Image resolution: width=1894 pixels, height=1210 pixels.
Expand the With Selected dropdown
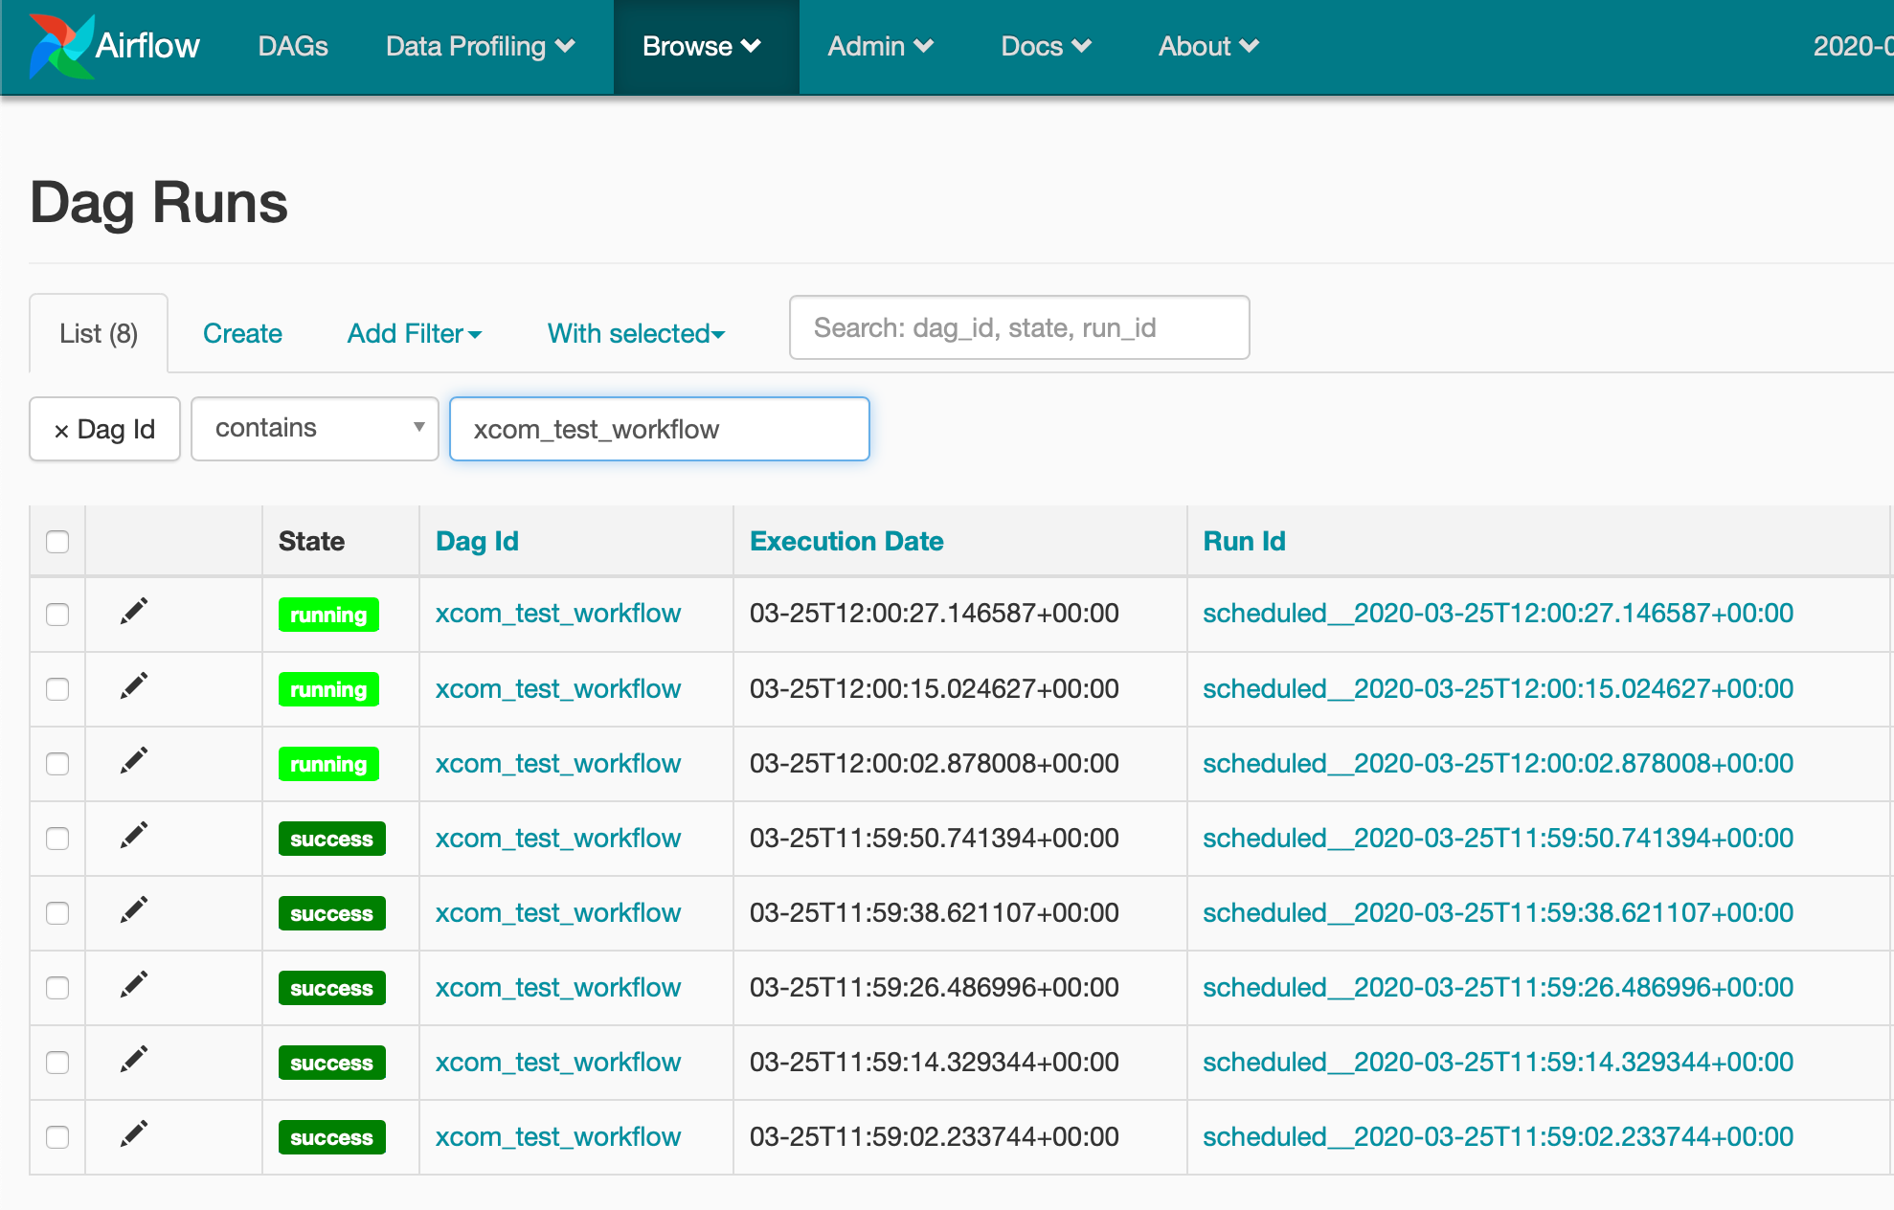click(x=637, y=332)
